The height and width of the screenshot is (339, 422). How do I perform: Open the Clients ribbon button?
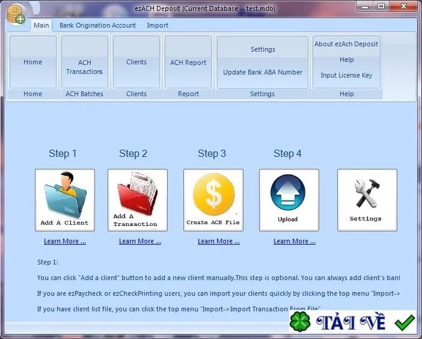pyautogui.click(x=136, y=62)
